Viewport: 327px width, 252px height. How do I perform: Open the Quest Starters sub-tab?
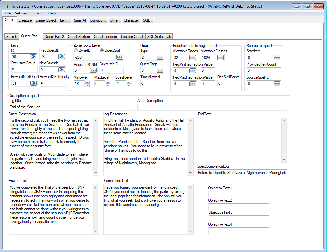(79, 36)
